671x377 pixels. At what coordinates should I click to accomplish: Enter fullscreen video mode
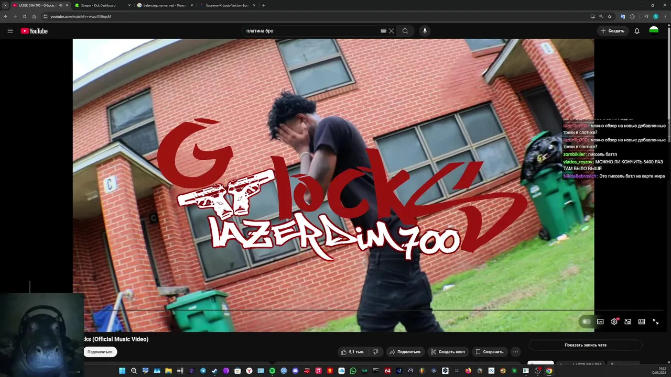(x=655, y=321)
